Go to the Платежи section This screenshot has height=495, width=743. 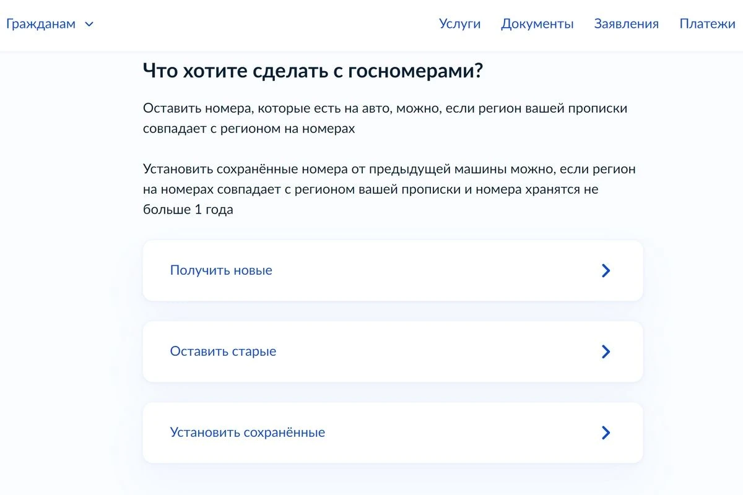click(707, 24)
